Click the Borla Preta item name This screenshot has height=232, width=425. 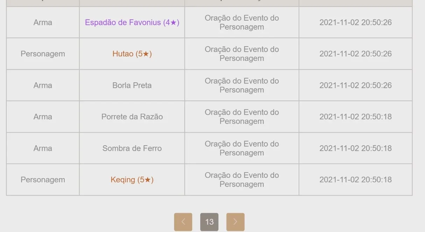click(x=132, y=85)
